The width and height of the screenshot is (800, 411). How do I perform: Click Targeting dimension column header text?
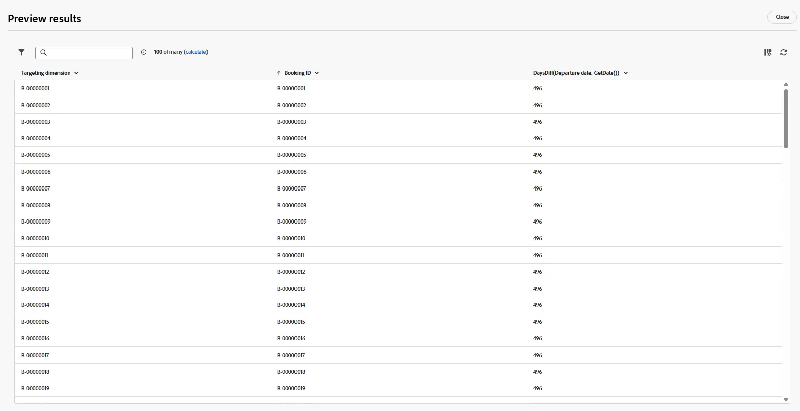click(x=46, y=73)
